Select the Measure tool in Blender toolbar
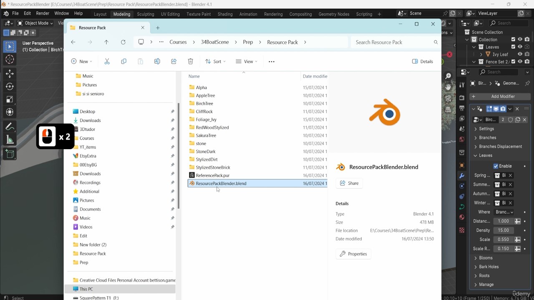The width and height of the screenshot is (534, 300). [10, 140]
